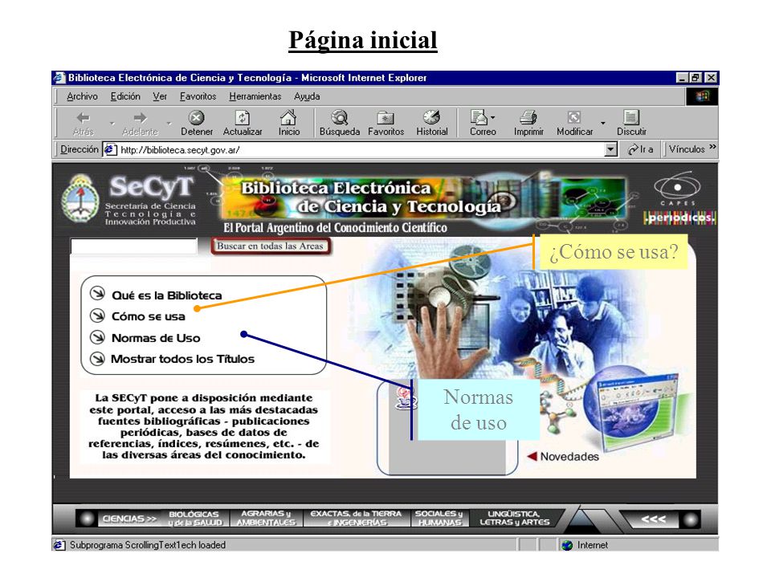Open the Discutir discussion icon
771x578 pixels.
(x=631, y=117)
